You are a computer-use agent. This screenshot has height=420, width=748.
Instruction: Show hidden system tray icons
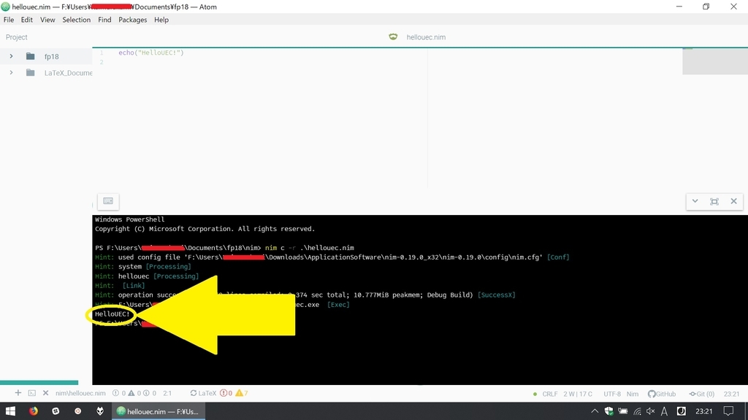595,411
